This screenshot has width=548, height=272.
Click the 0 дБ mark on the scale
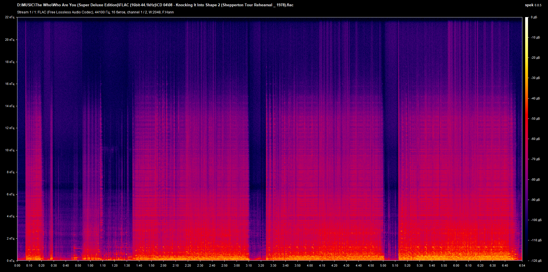tap(534, 17)
